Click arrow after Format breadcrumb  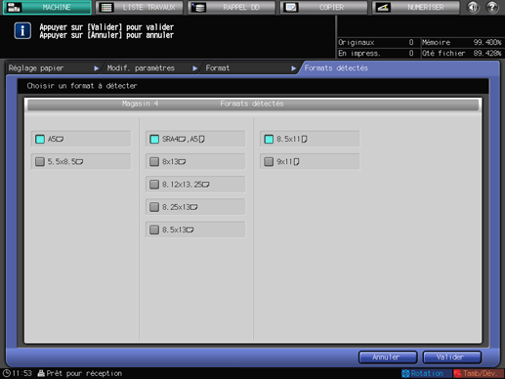pos(293,68)
